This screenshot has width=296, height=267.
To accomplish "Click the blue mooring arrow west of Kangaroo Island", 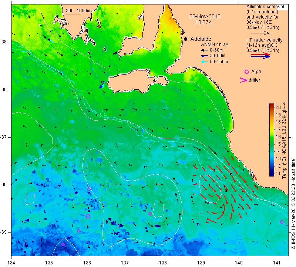I will (102, 85).
